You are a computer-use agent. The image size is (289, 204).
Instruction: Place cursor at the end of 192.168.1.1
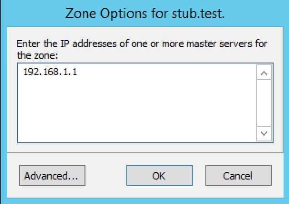pos(78,72)
